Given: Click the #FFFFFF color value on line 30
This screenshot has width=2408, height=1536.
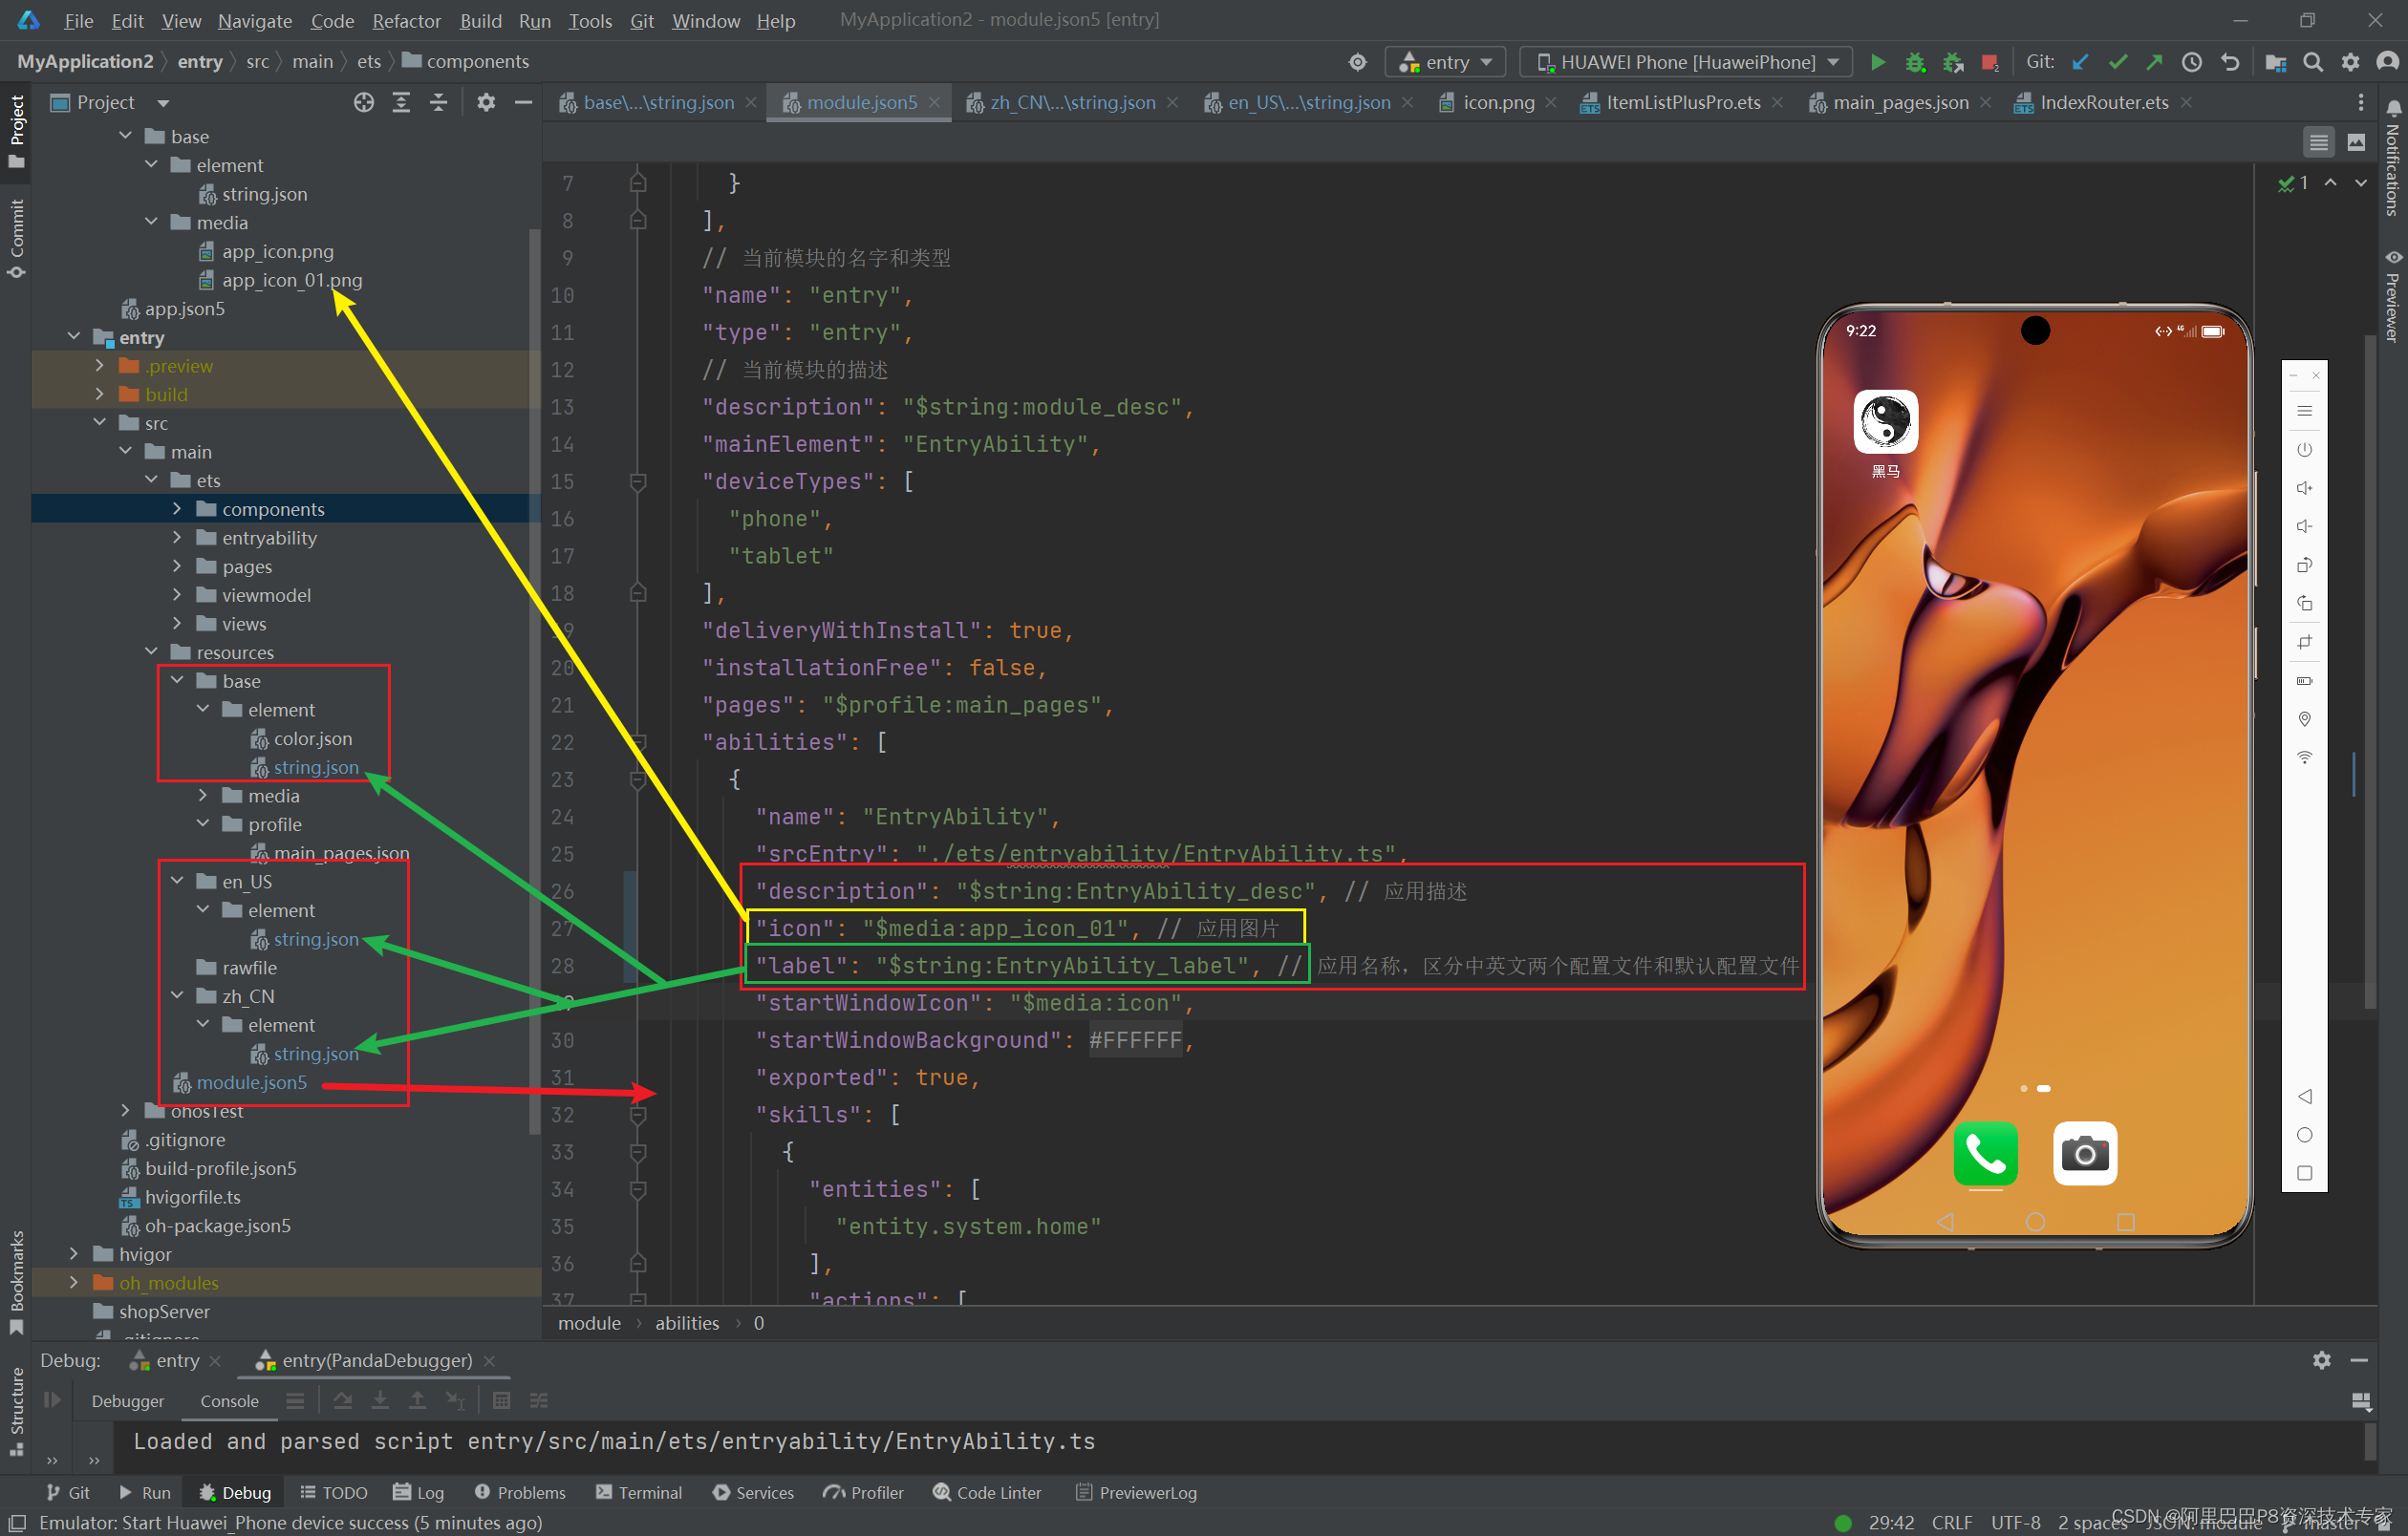Looking at the screenshot, I should coord(1135,1040).
